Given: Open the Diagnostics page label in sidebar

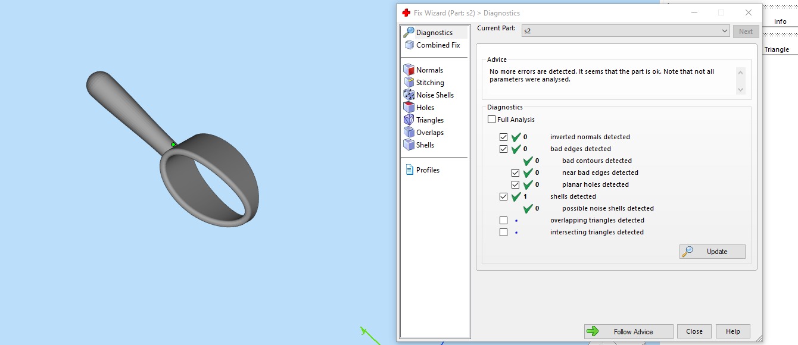Looking at the screenshot, I should click(x=434, y=33).
